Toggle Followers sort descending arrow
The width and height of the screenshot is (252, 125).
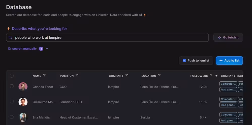pyautogui.click(x=216, y=76)
